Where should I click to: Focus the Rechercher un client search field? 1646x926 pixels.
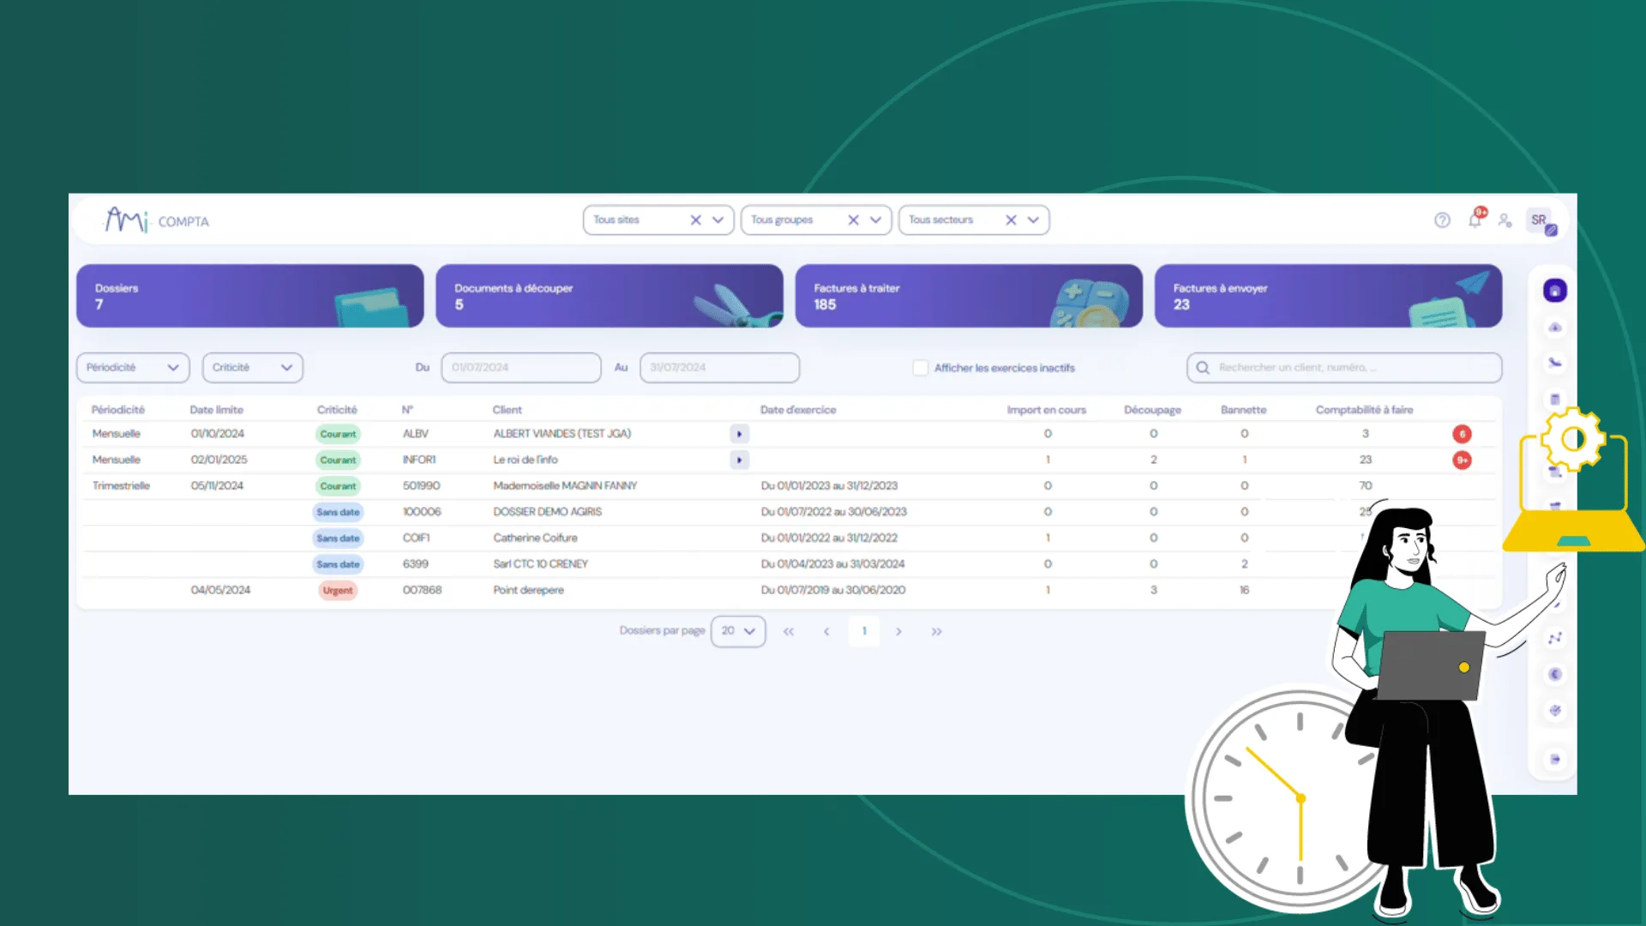1343,368
